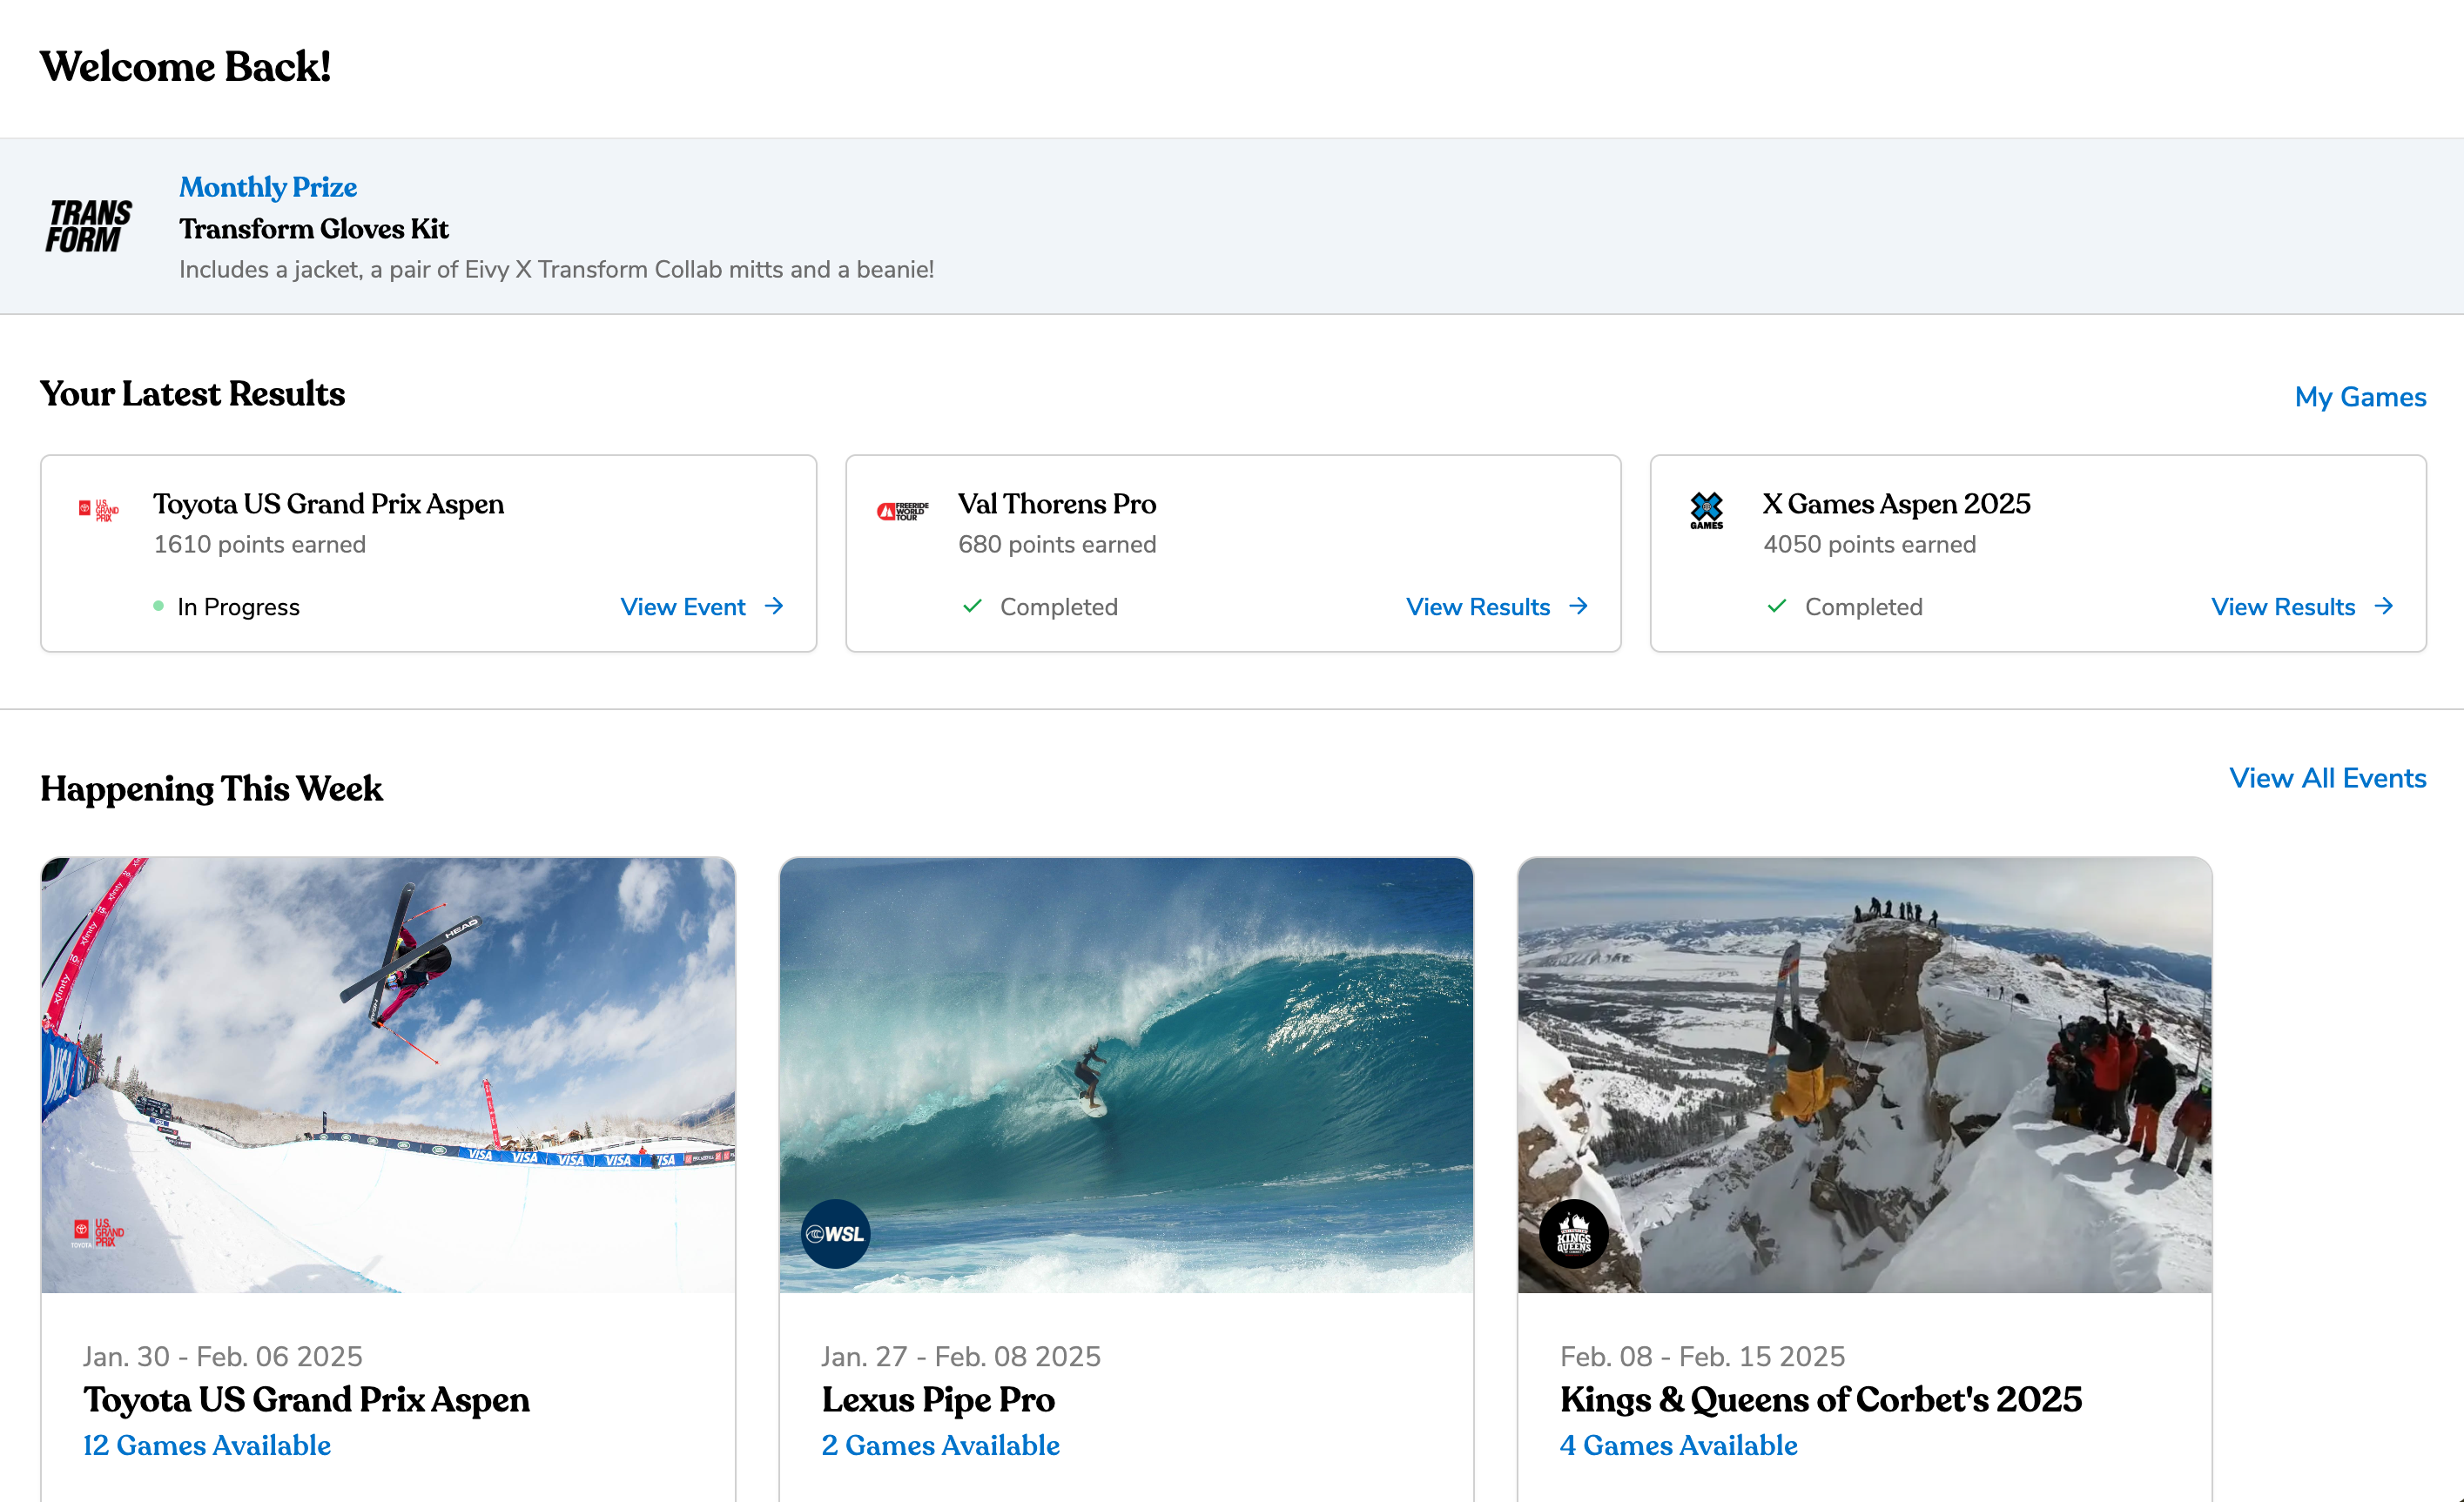
Task: Open View Results for X Games Aspen 2025
Action: point(2283,607)
